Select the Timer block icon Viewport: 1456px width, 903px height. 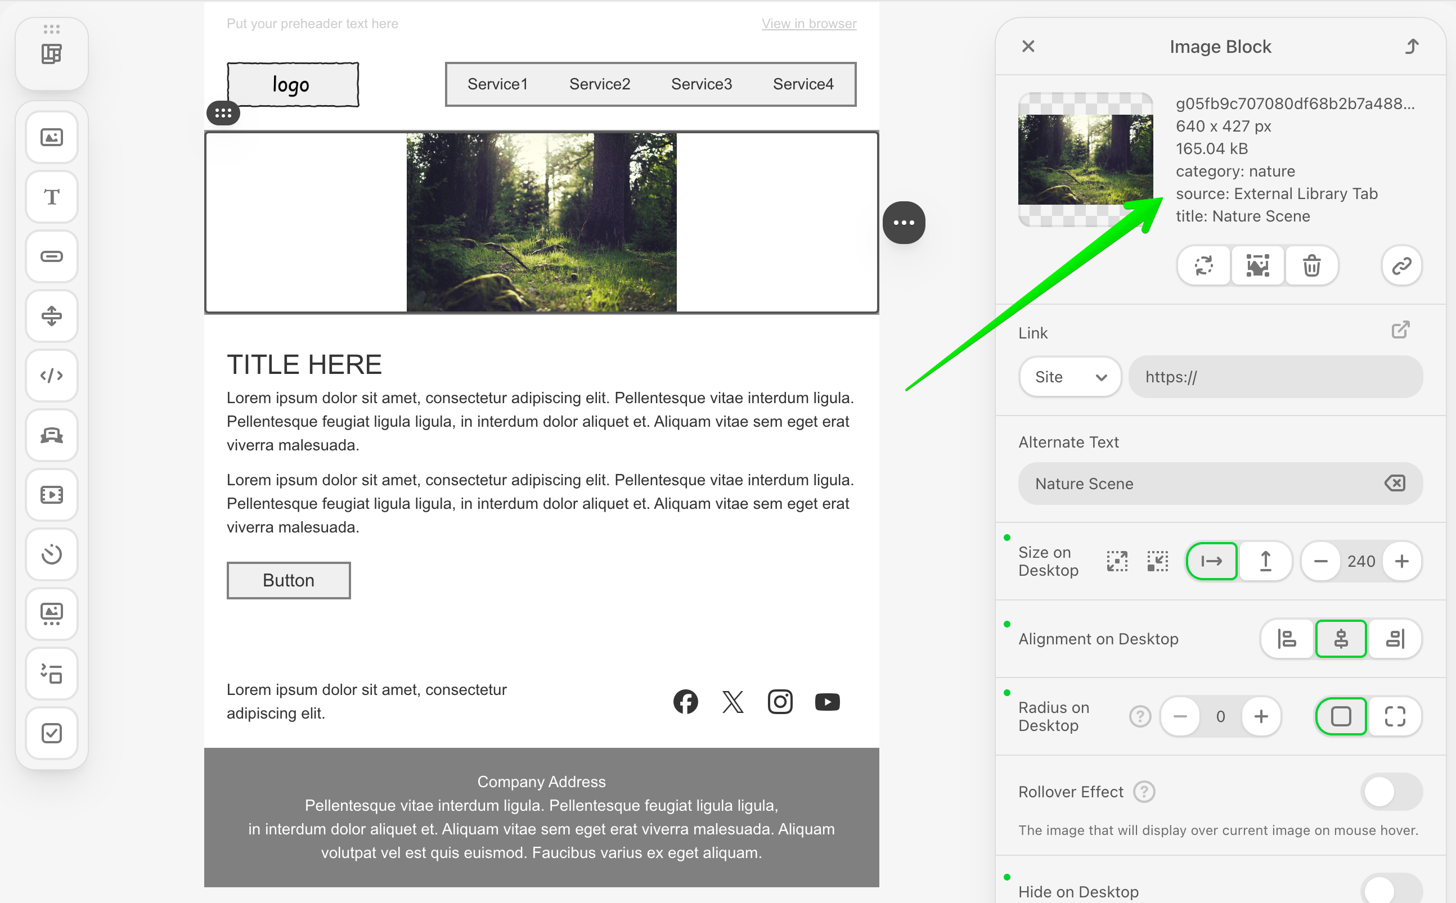pyautogui.click(x=52, y=554)
